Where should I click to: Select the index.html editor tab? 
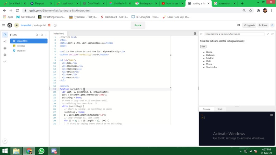click(x=59, y=34)
